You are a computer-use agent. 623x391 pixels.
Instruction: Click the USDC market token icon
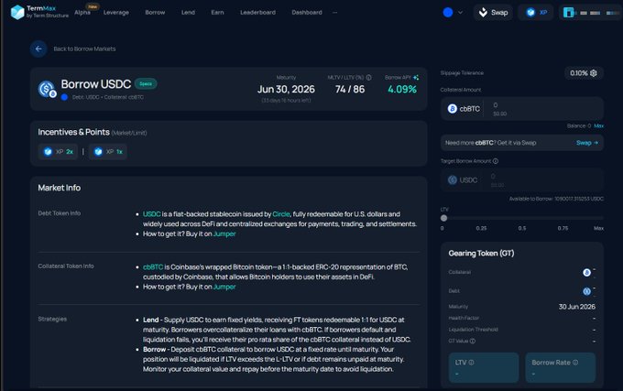click(x=47, y=89)
